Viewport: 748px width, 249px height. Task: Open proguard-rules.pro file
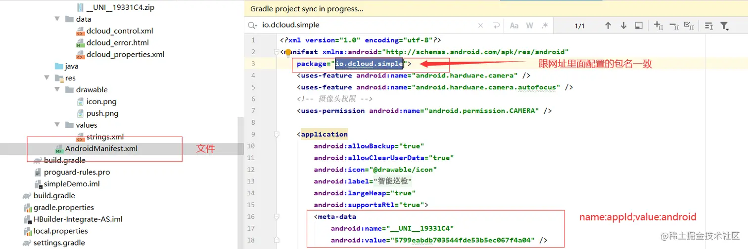pos(77,172)
